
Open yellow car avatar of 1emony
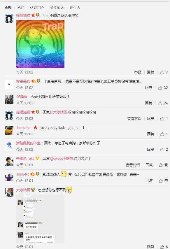tap(9, 131)
